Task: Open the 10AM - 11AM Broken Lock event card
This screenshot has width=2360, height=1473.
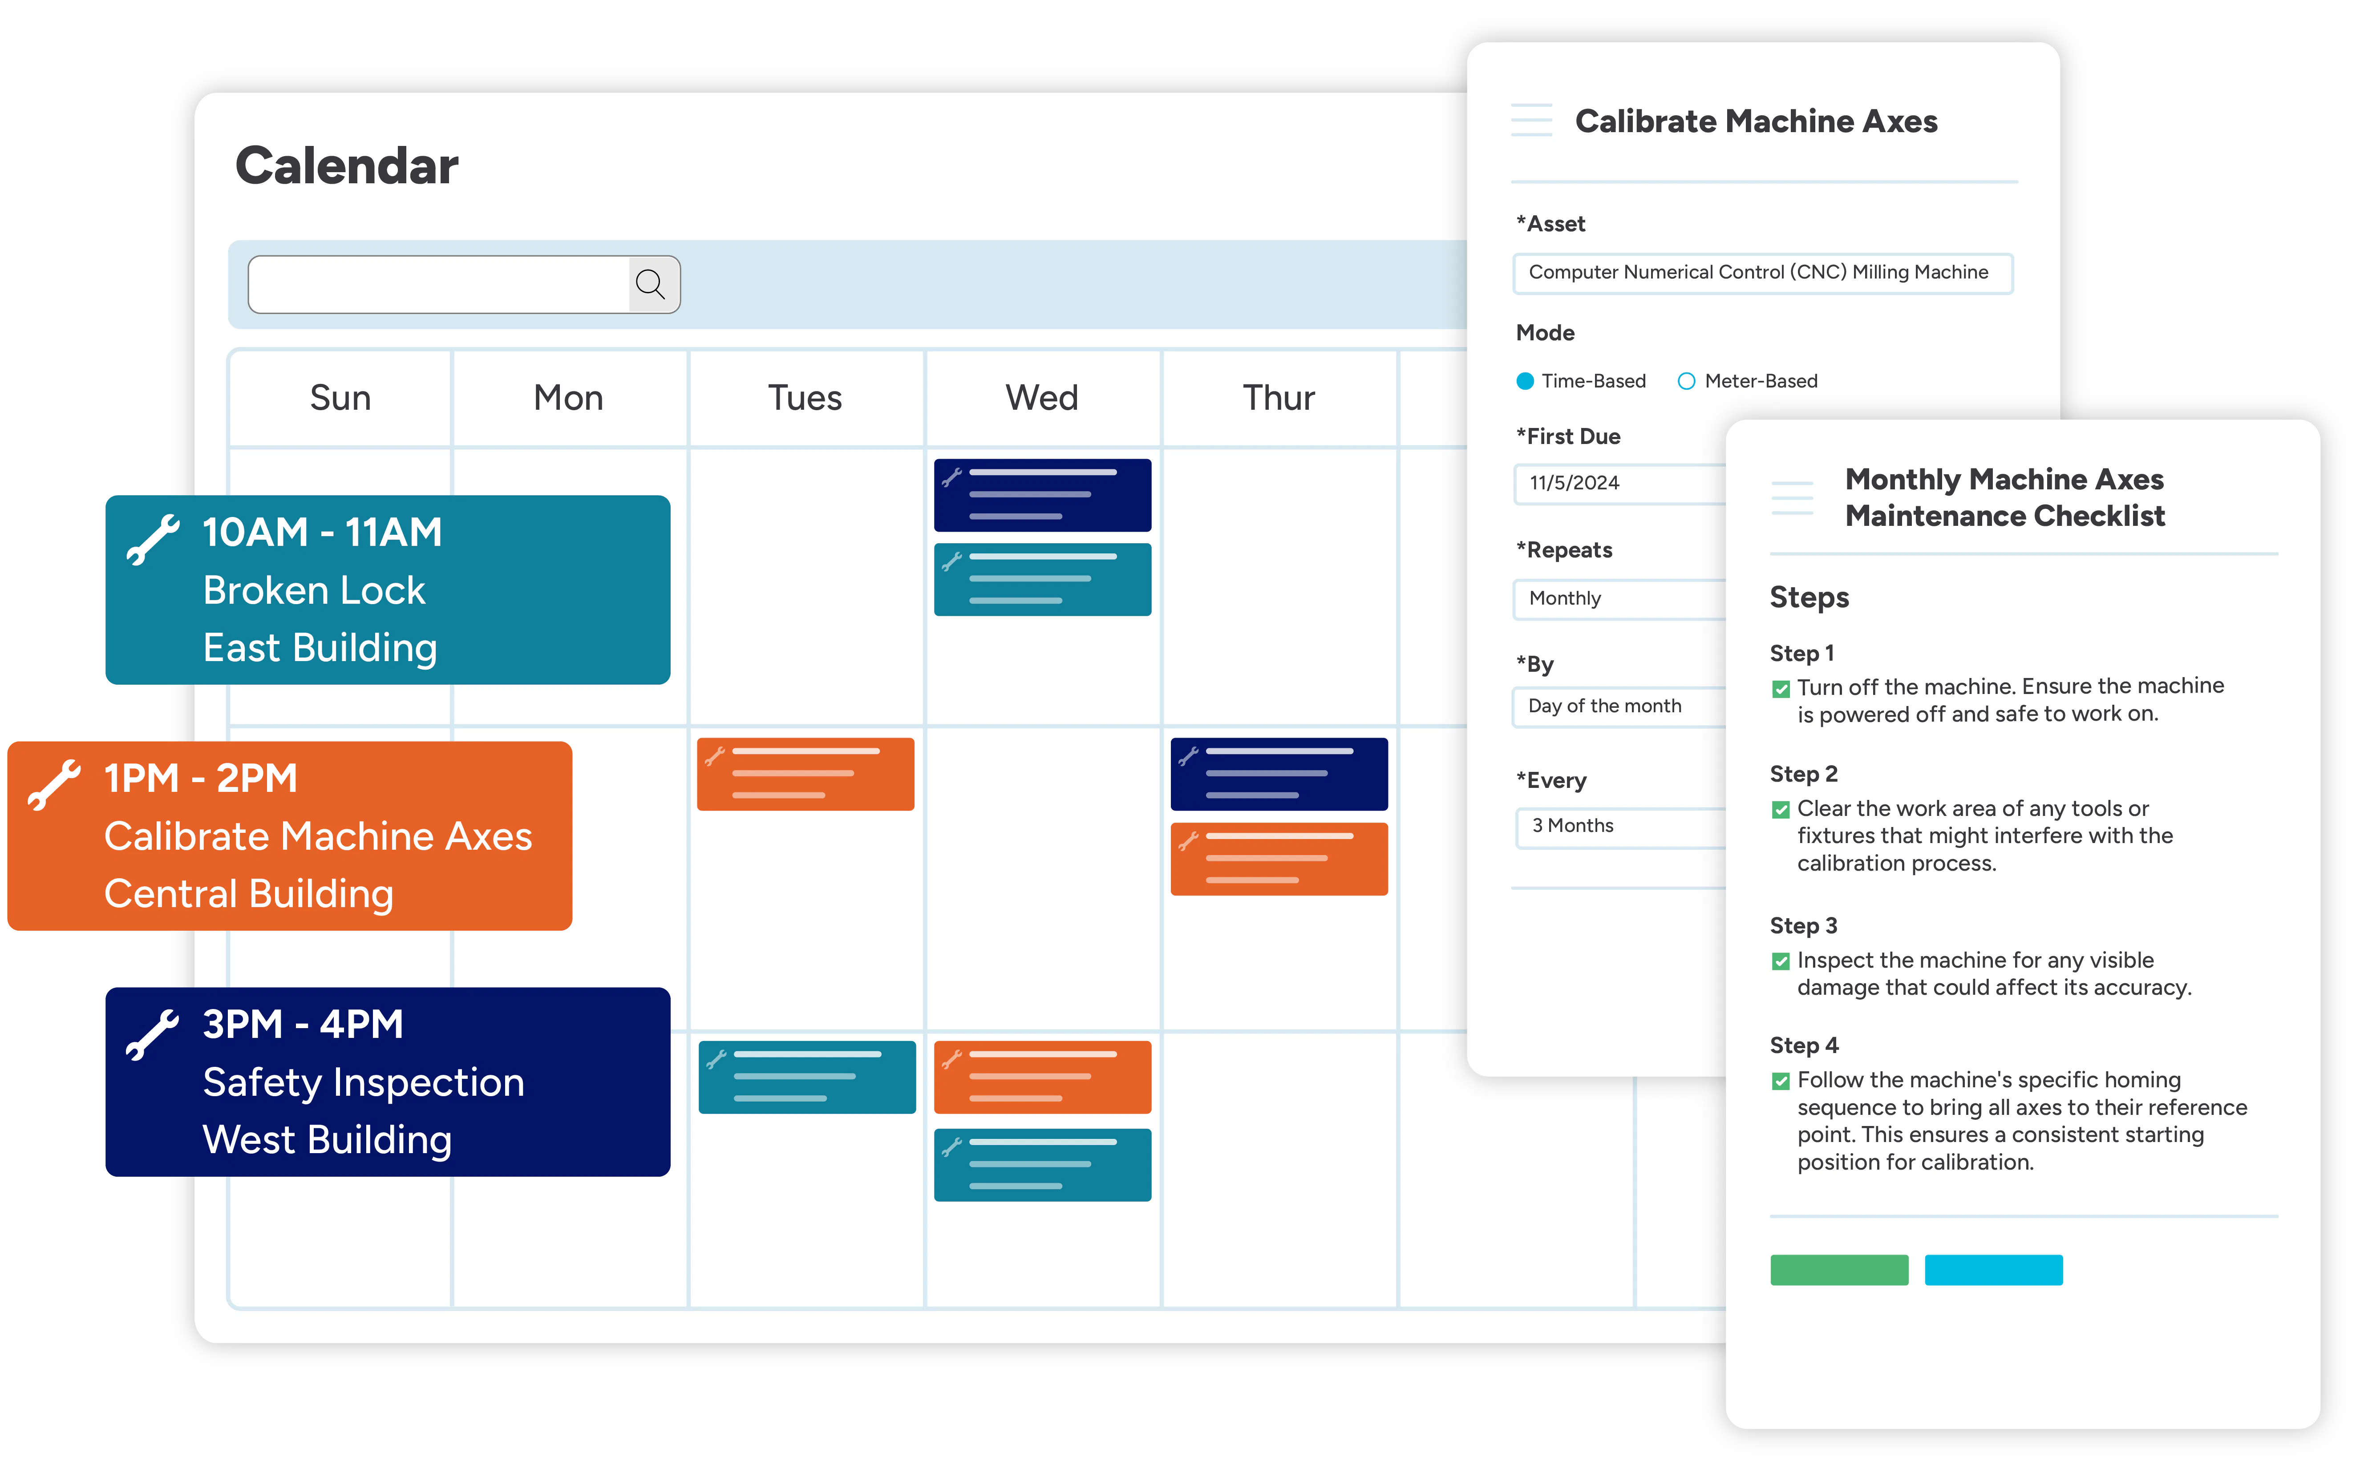Action: [387, 589]
